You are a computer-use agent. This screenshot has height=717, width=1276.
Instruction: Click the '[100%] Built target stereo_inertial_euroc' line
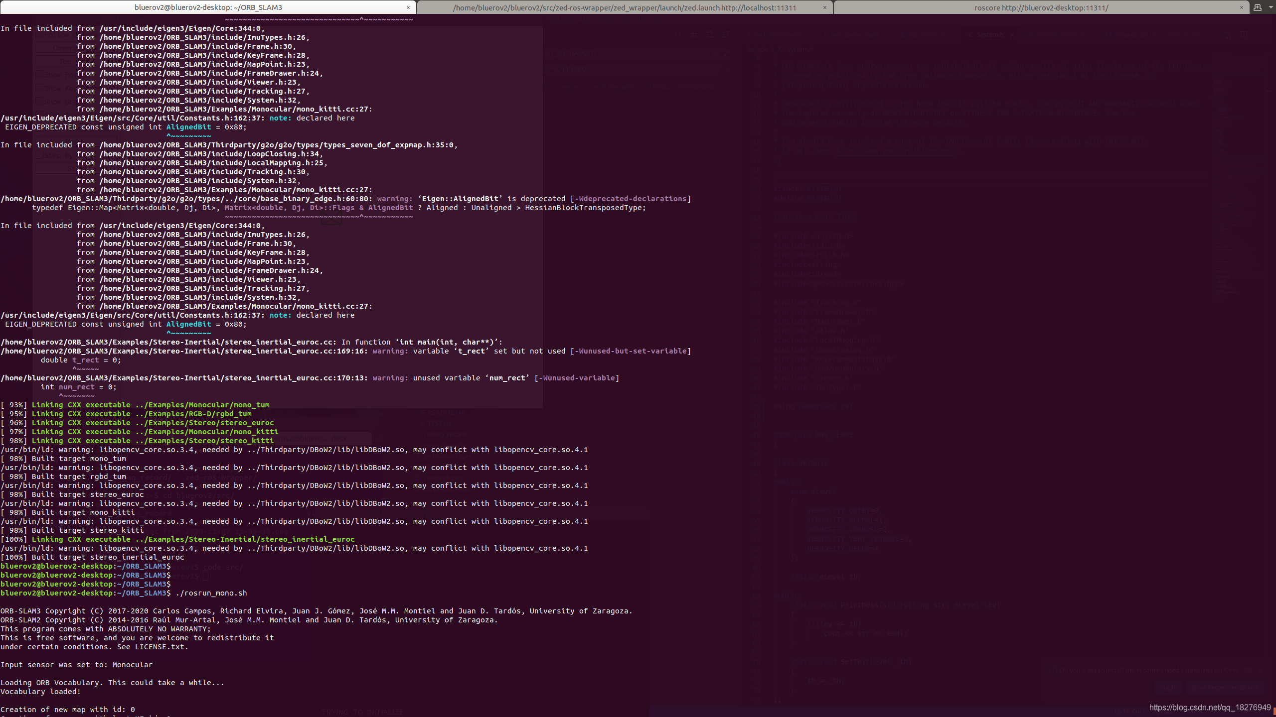tap(92, 557)
